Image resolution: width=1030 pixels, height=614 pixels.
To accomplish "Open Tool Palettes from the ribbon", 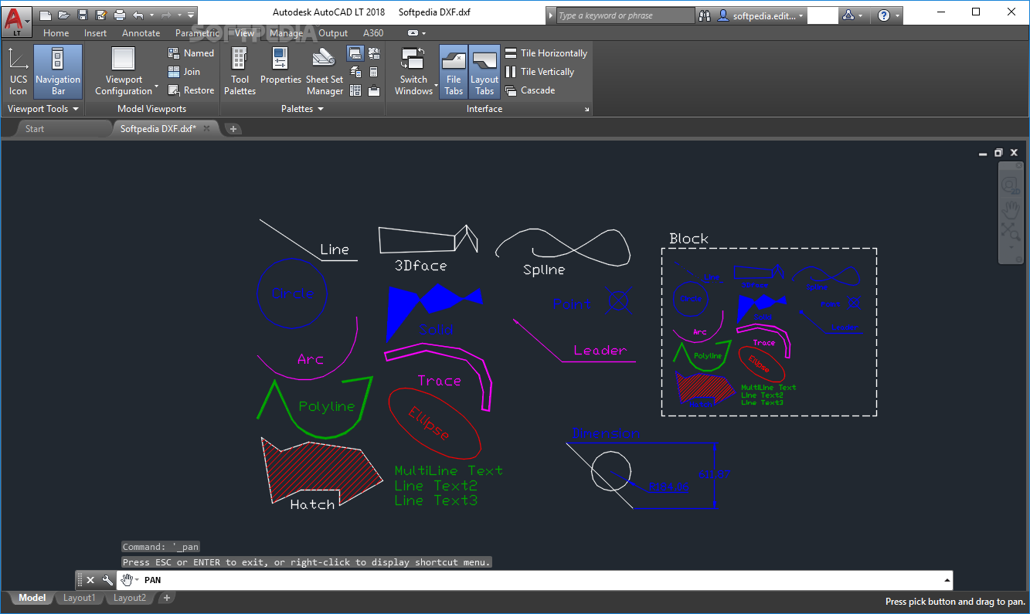I will (x=240, y=70).
